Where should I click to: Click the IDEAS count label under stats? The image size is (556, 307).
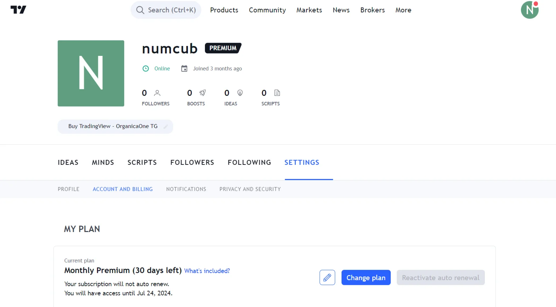point(231,104)
